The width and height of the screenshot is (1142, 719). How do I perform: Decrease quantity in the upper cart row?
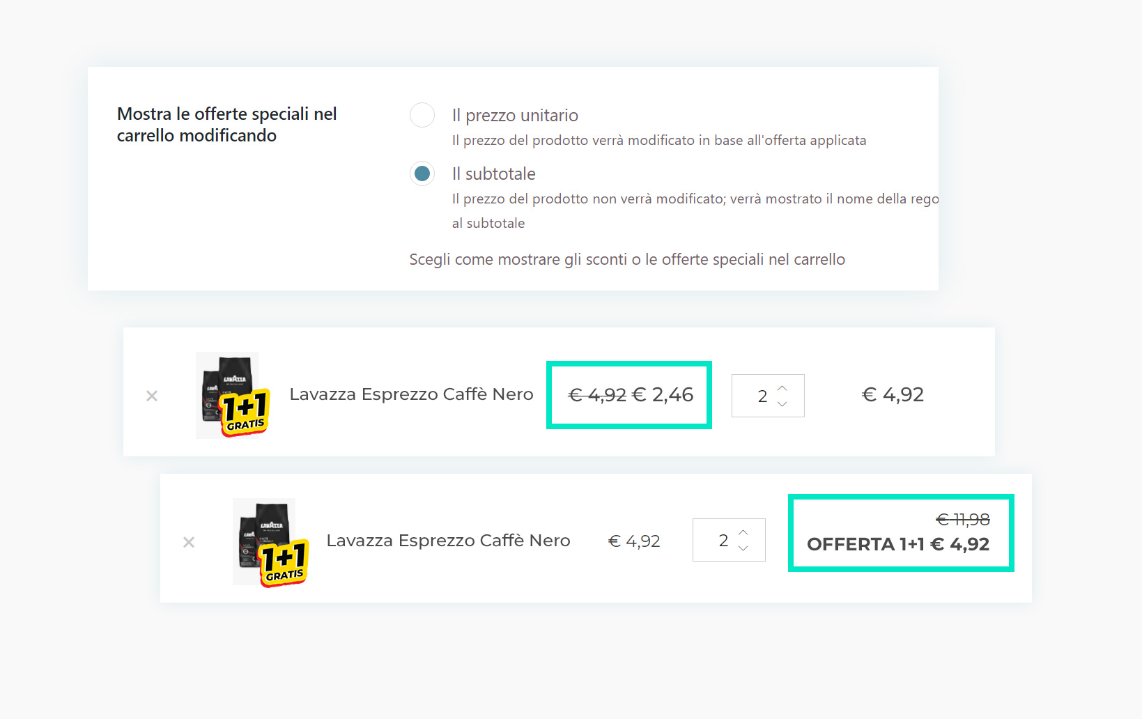(782, 404)
